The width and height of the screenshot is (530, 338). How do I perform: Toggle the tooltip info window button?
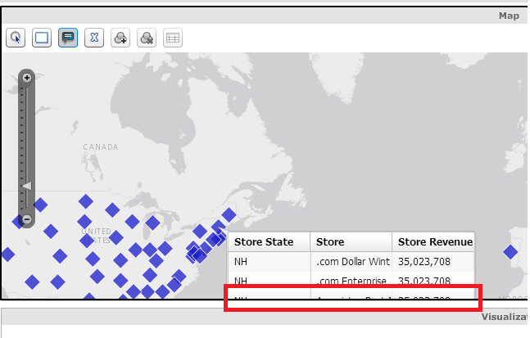[68, 38]
